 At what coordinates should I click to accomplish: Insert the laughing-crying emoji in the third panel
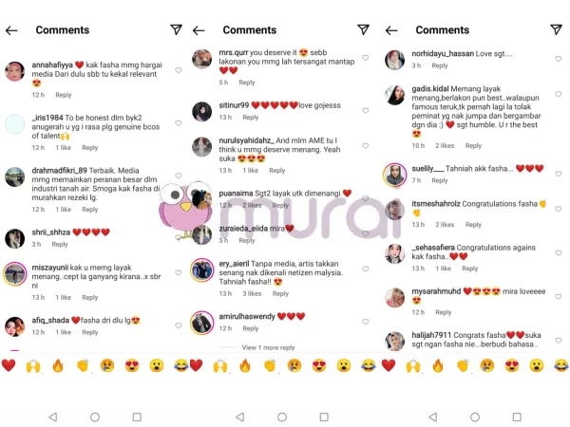(x=561, y=365)
